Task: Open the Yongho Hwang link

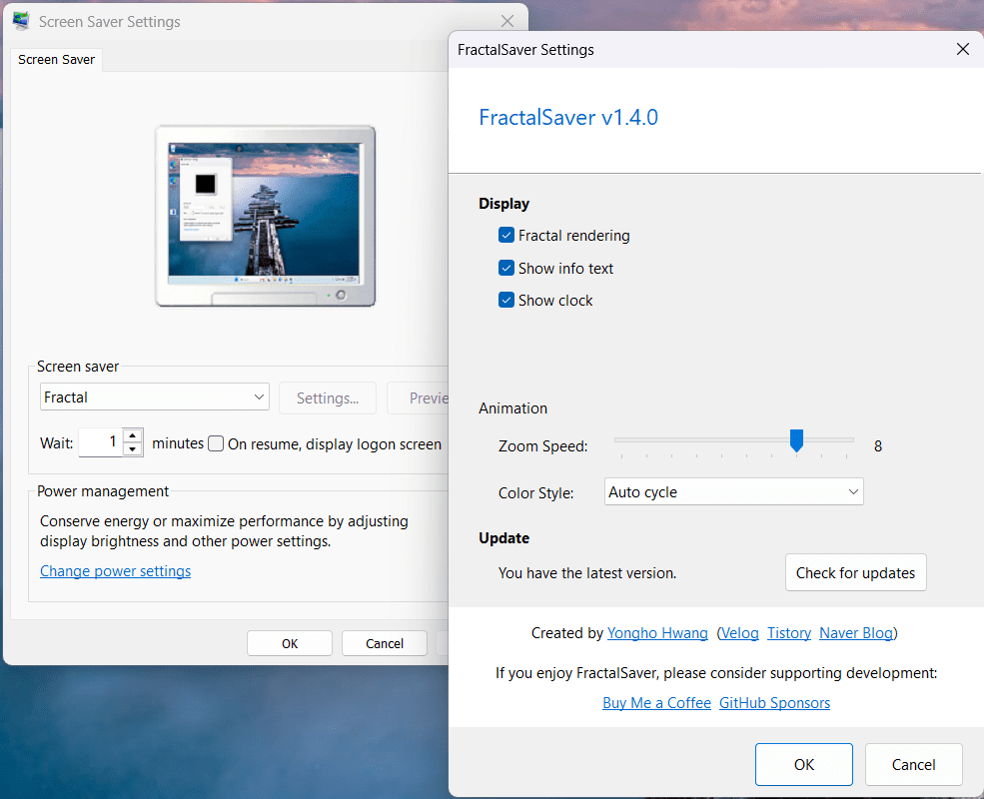Action: tap(657, 633)
